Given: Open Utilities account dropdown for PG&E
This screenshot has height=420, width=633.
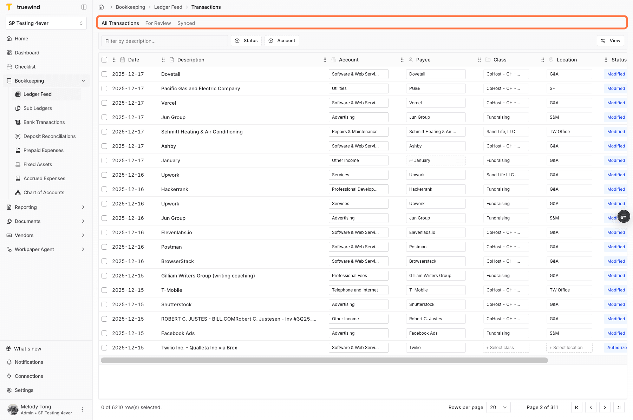Looking at the screenshot, I should (359, 88).
